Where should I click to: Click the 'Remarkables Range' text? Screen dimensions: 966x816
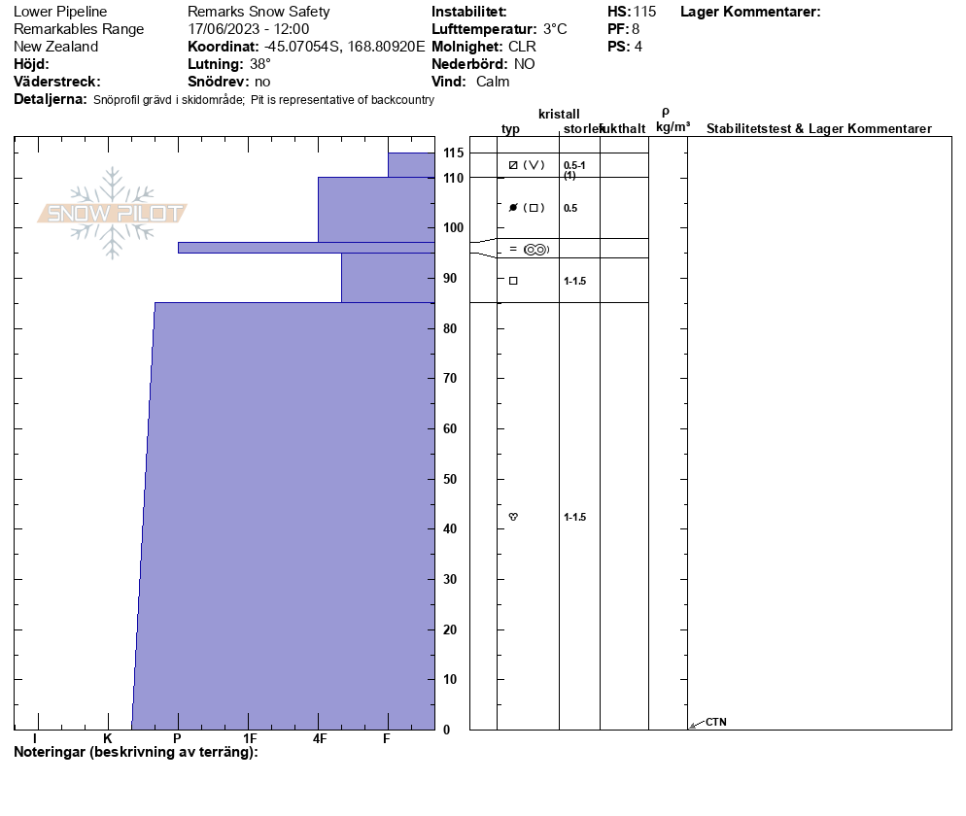coord(79,29)
